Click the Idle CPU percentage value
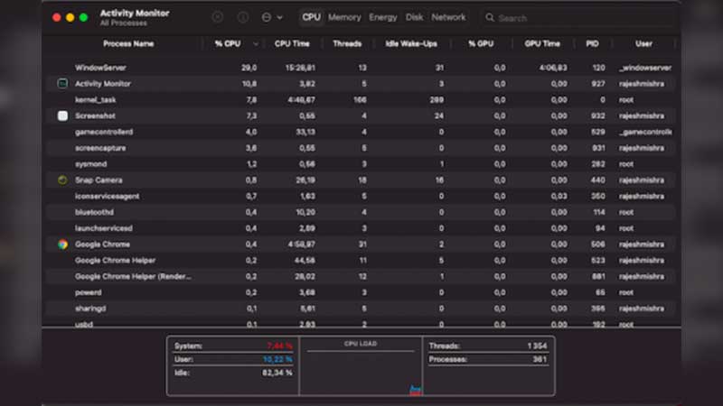This screenshot has height=406, width=723. pos(277,373)
